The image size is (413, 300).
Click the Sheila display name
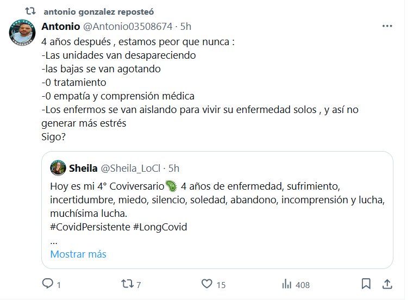click(83, 167)
